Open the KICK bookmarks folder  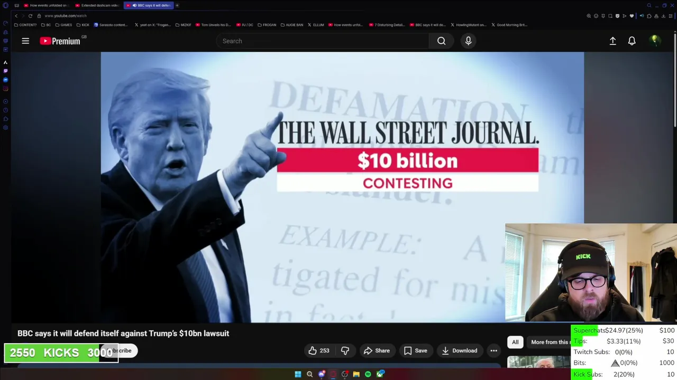click(83, 25)
